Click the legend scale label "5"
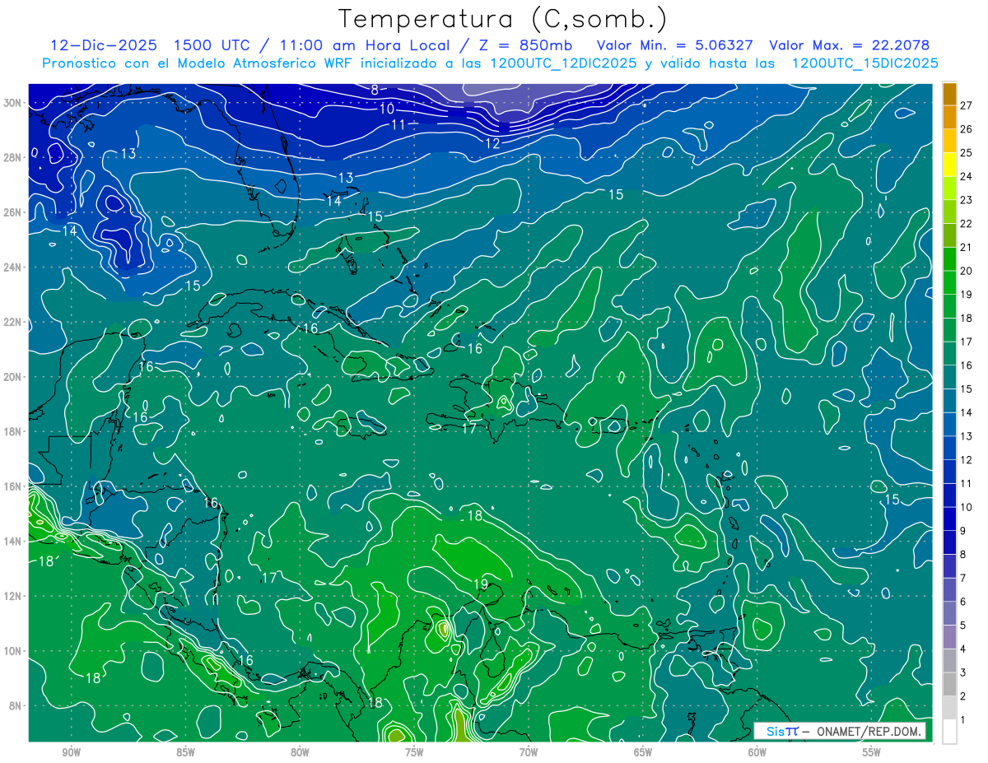988x763 pixels. [962, 626]
